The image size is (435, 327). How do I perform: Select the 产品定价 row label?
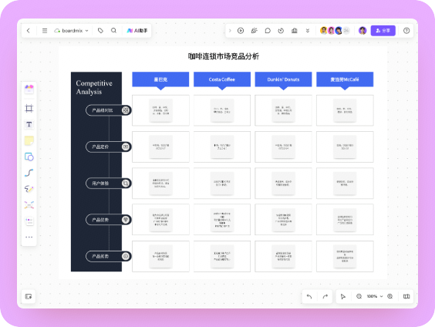coord(109,147)
